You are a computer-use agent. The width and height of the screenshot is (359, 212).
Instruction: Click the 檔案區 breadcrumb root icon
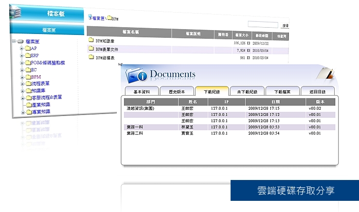pyautogui.click(x=90, y=17)
